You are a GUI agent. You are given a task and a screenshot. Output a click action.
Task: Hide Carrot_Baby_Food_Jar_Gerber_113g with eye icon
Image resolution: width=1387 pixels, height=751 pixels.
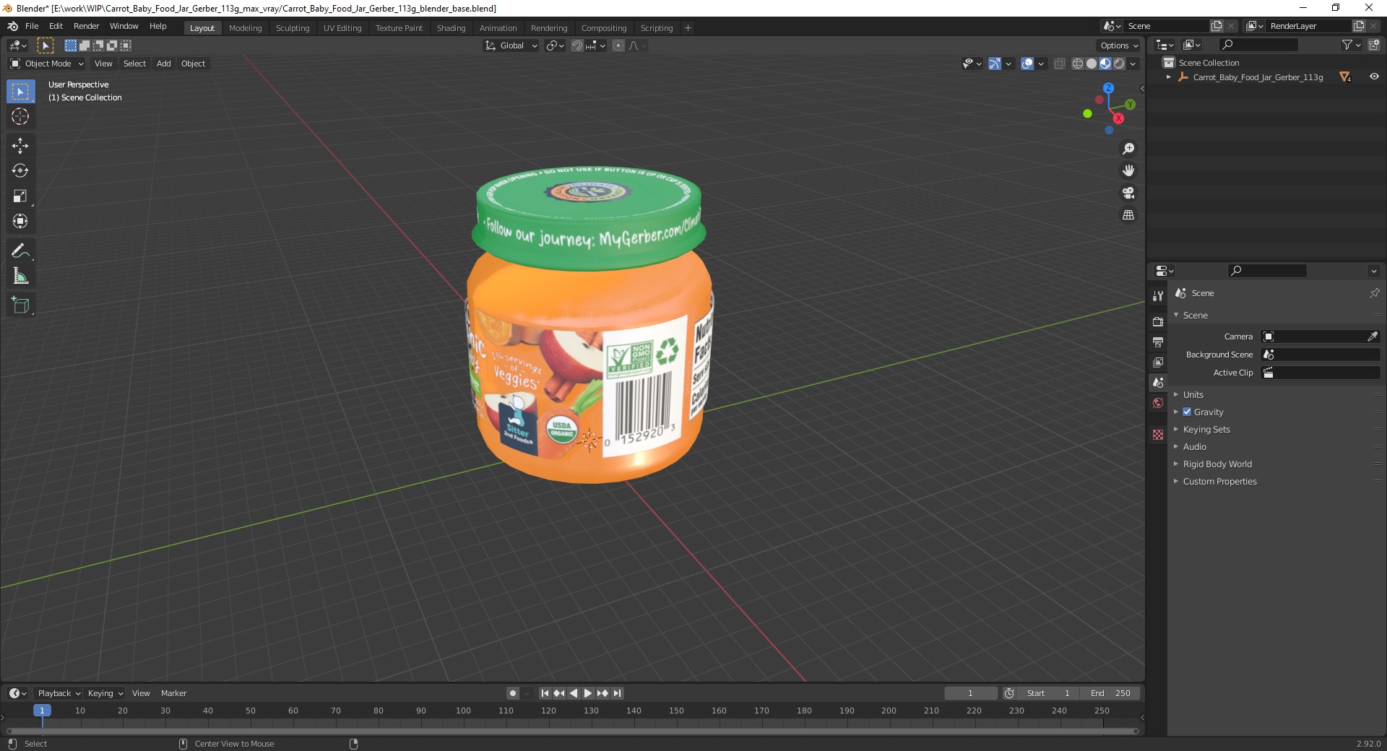[x=1374, y=77]
